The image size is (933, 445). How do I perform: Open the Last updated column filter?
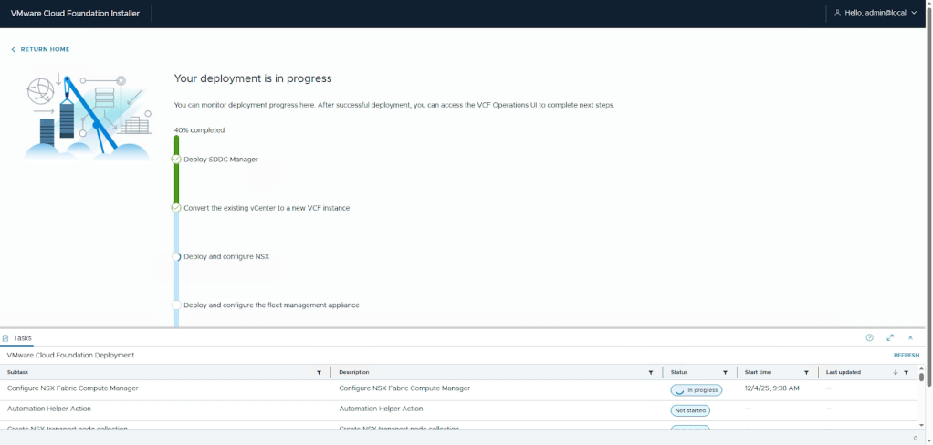point(906,373)
